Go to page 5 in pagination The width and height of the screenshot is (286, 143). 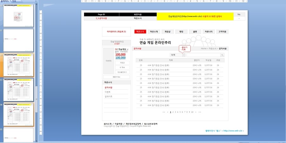[x=180, y=112]
